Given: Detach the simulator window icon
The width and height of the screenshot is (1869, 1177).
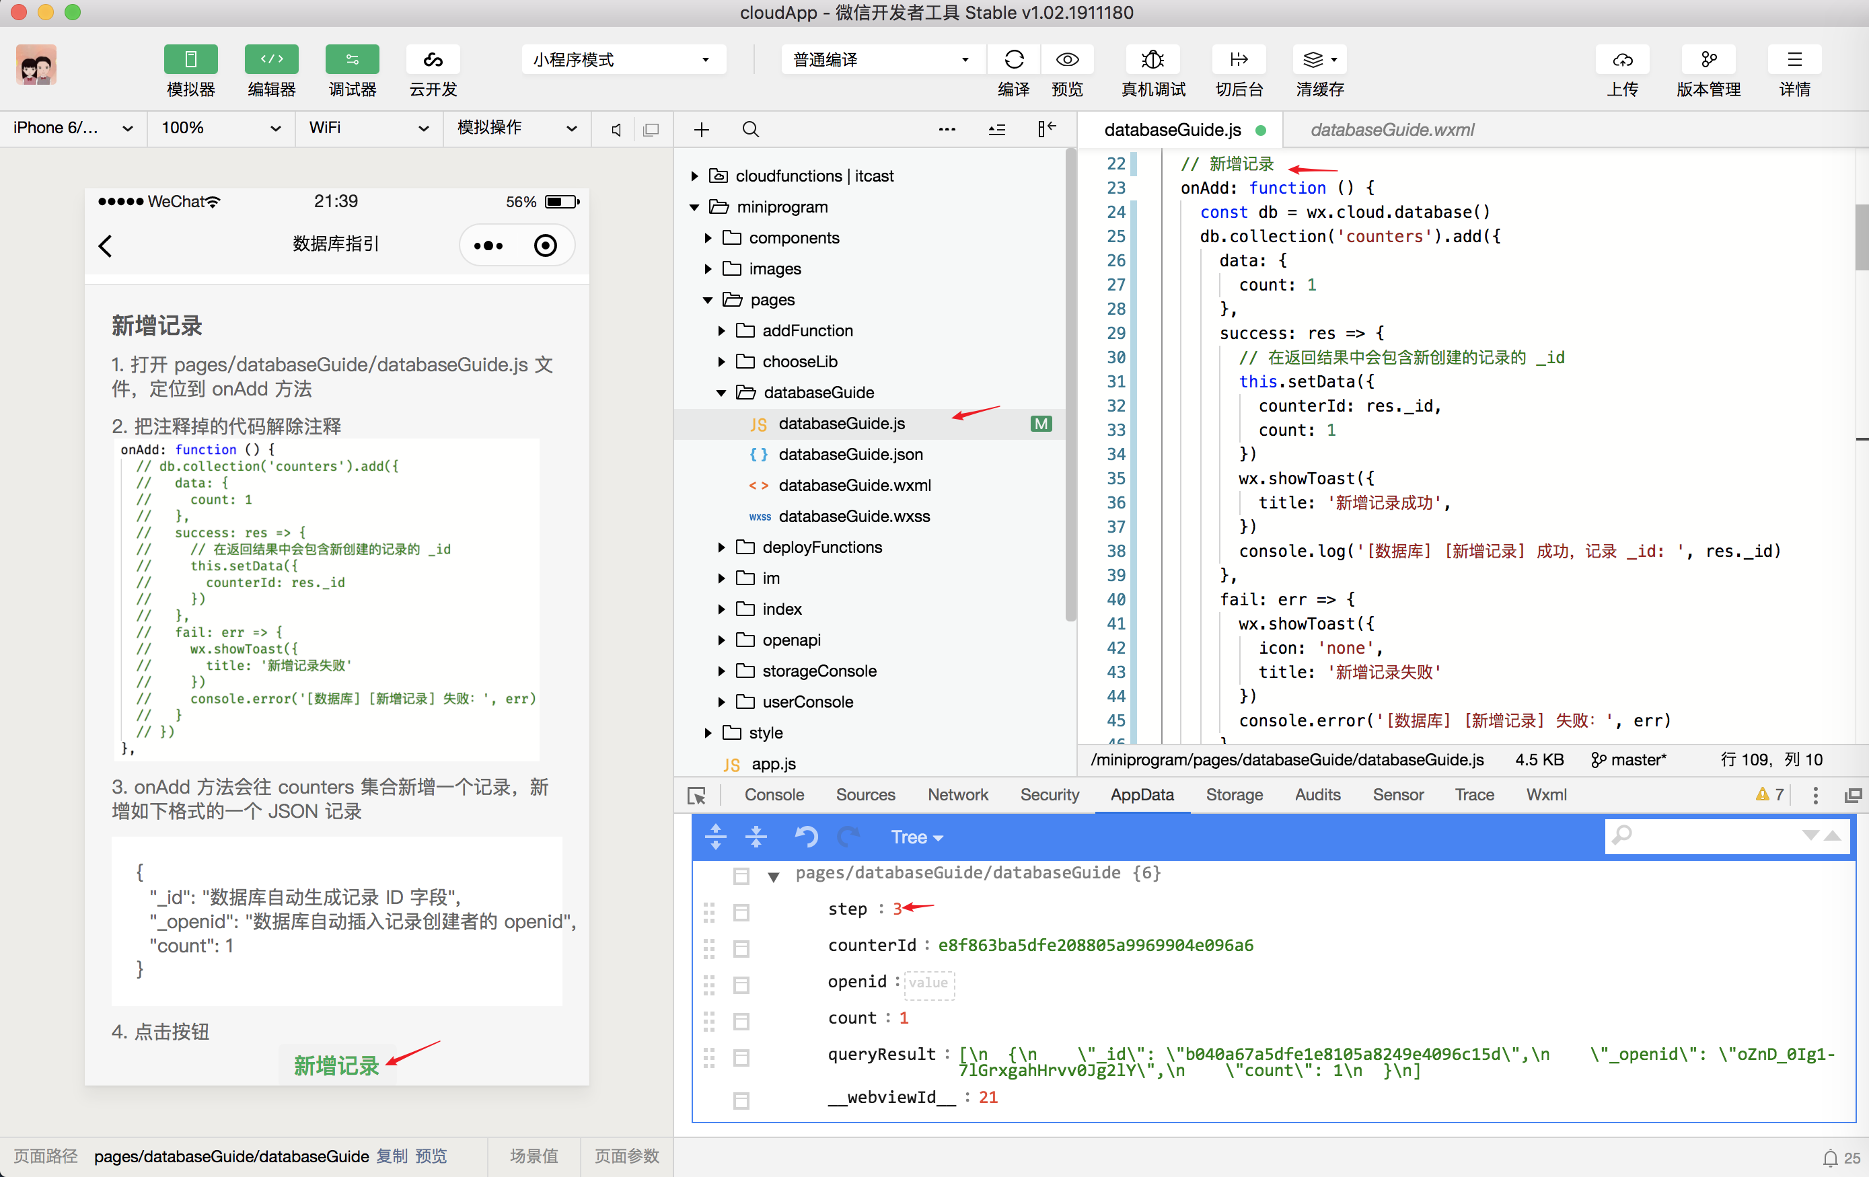Looking at the screenshot, I should pyautogui.click(x=651, y=130).
